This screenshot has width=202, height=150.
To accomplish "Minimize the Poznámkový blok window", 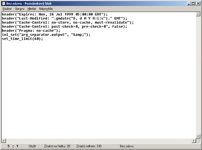I will coord(189,3).
